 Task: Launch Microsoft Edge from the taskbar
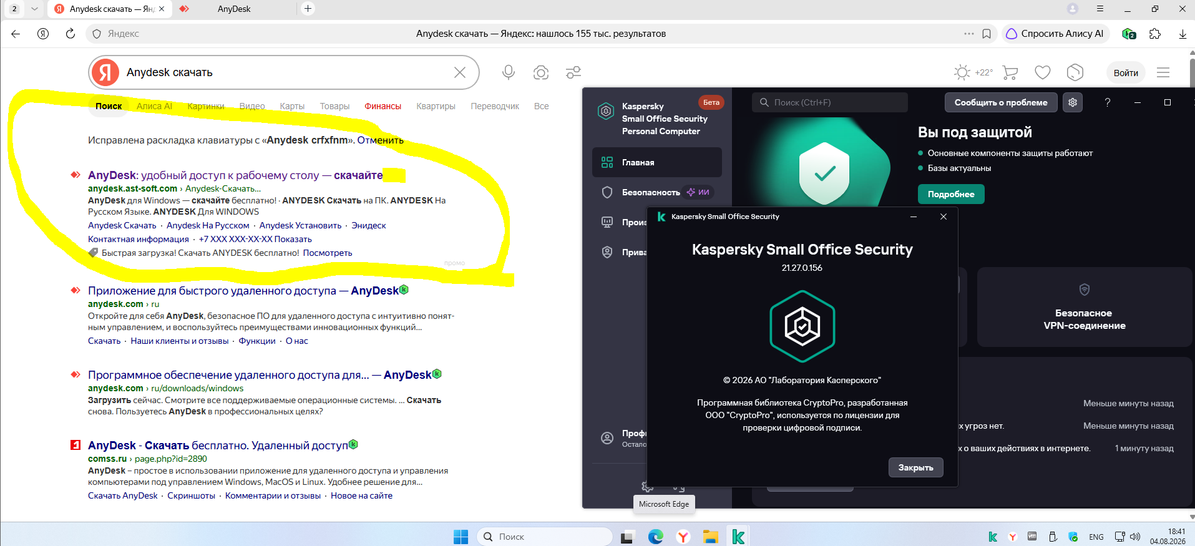(x=656, y=537)
